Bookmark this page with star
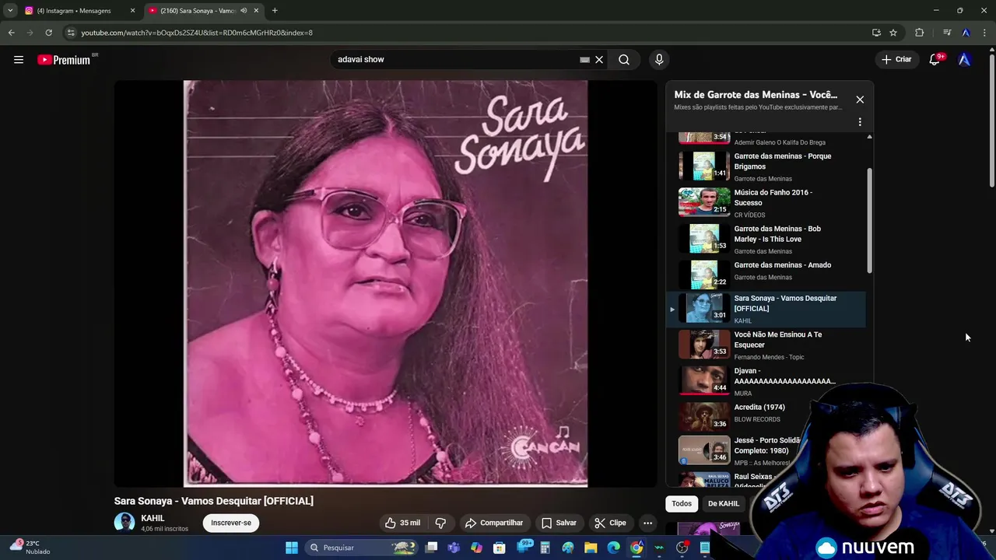 point(893,33)
